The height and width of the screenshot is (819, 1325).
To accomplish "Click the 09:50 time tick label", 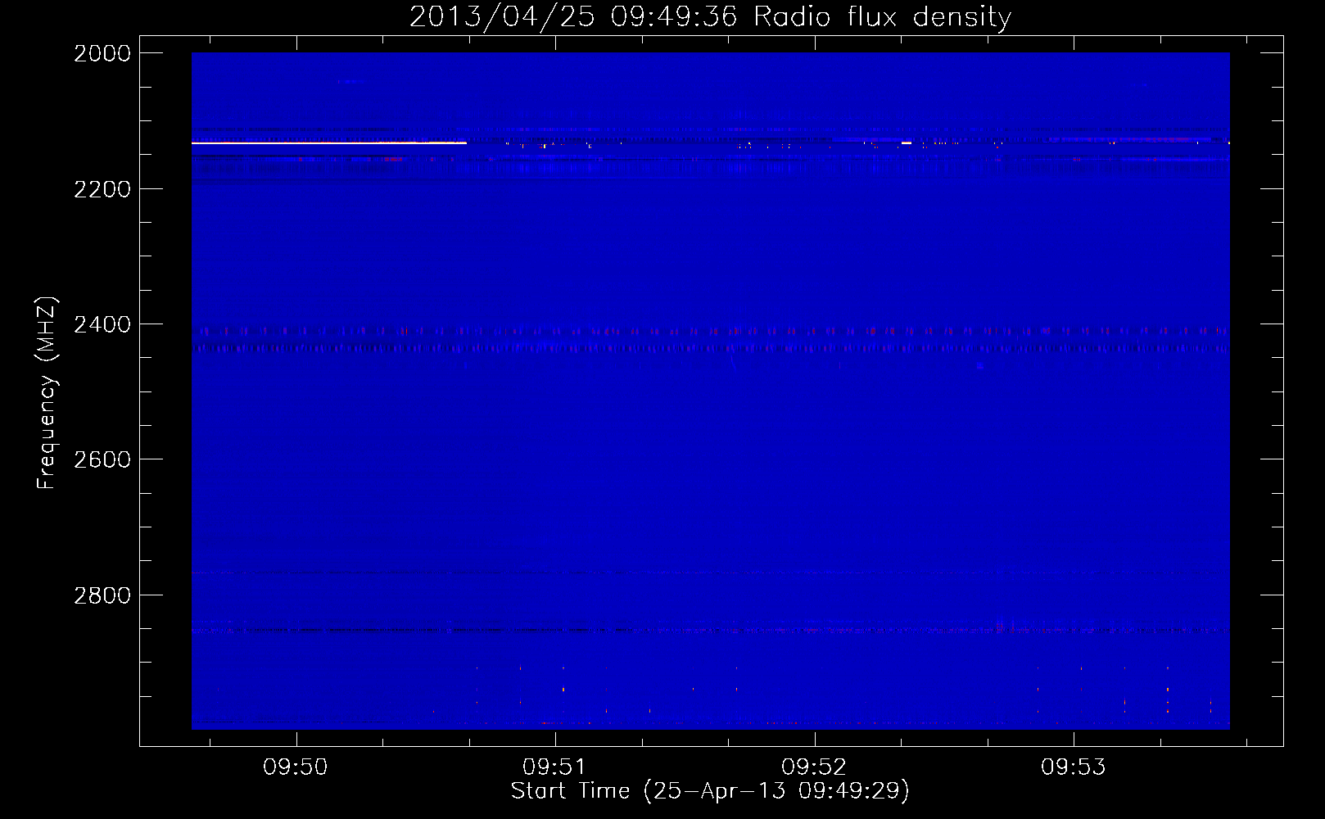I will [296, 767].
